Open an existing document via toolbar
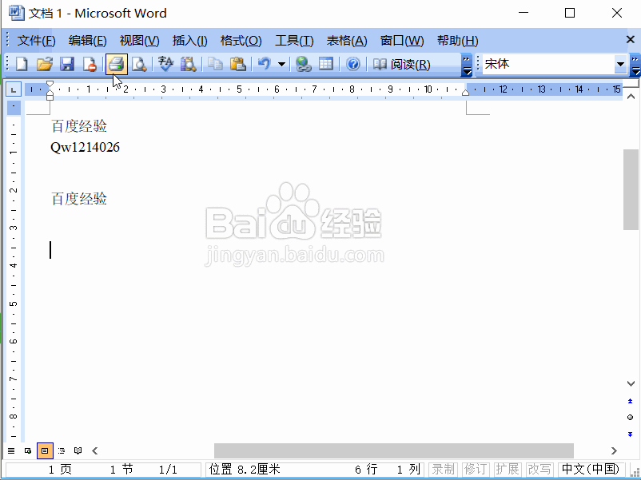 coord(44,64)
